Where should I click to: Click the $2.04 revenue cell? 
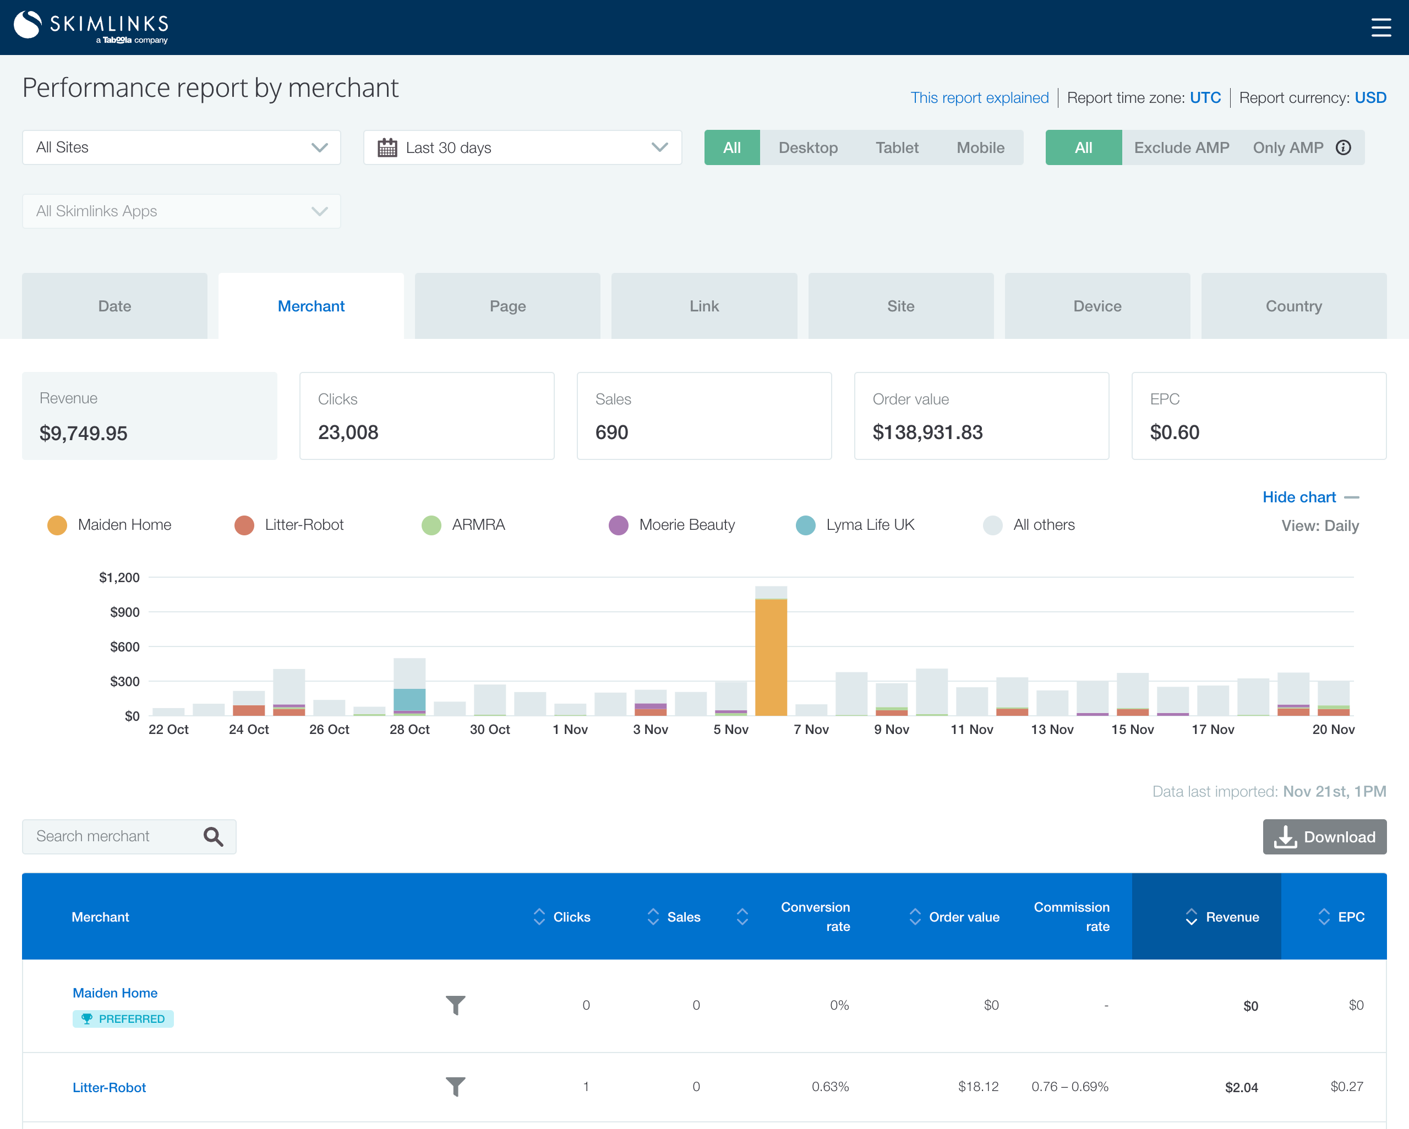tap(1242, 1087)
